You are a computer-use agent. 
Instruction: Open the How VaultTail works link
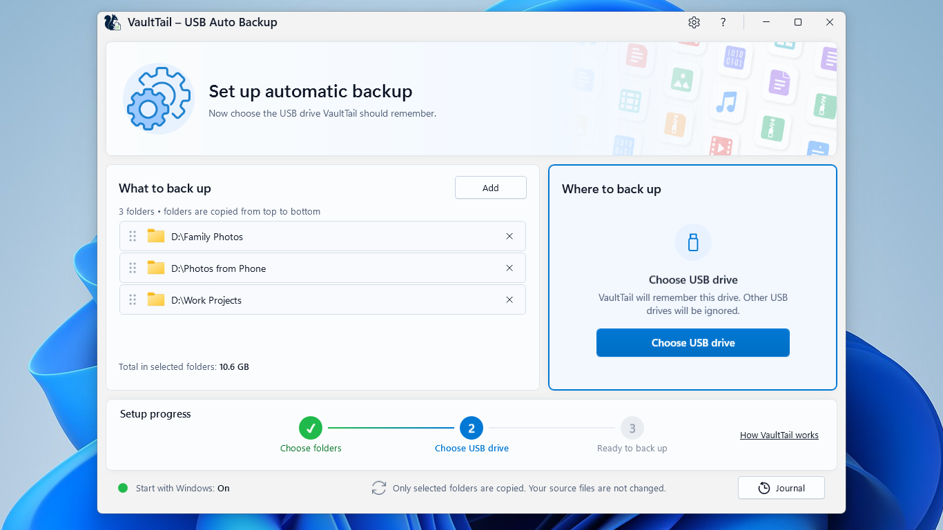point(779,435)
